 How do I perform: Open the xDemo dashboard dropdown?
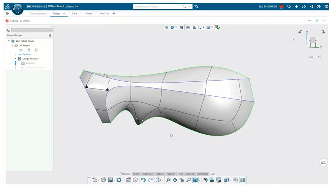pyautogui.click(x=76, y=6)
